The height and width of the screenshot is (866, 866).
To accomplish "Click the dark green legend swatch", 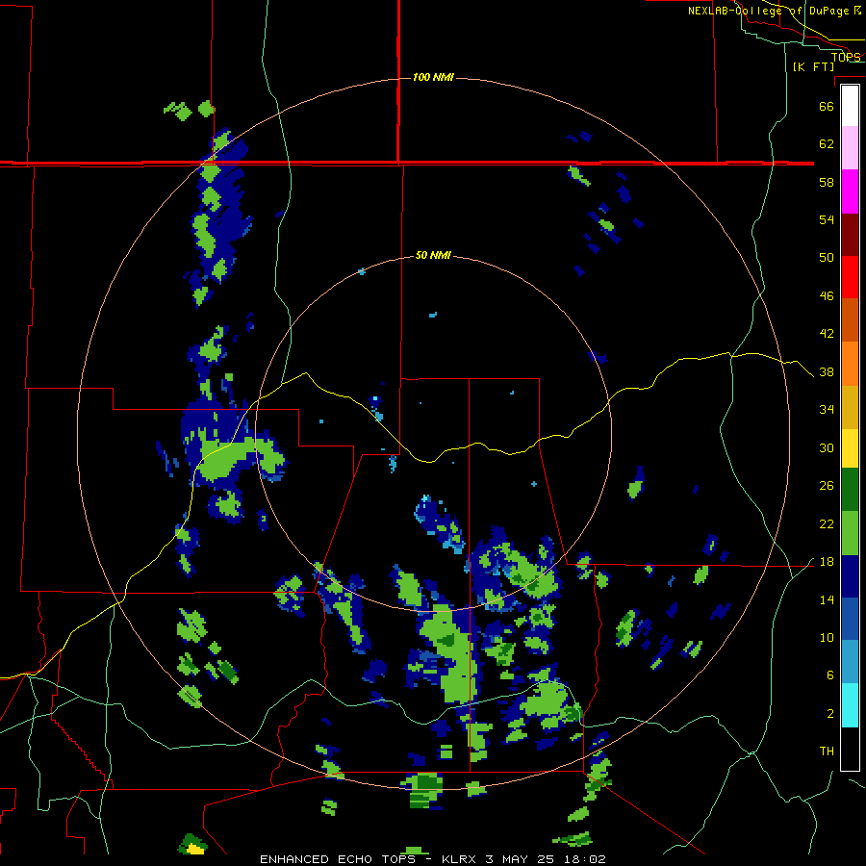I will click(x=850, y=490).
